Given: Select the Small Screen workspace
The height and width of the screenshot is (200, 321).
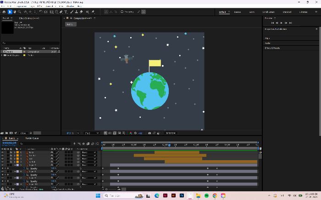Looking at the screenshot, I should (x=268, y=12).
